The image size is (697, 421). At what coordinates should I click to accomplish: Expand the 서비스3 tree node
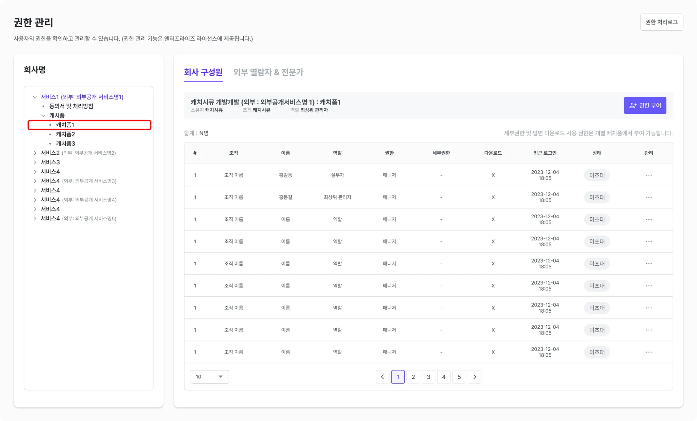[x=35, y=162]
